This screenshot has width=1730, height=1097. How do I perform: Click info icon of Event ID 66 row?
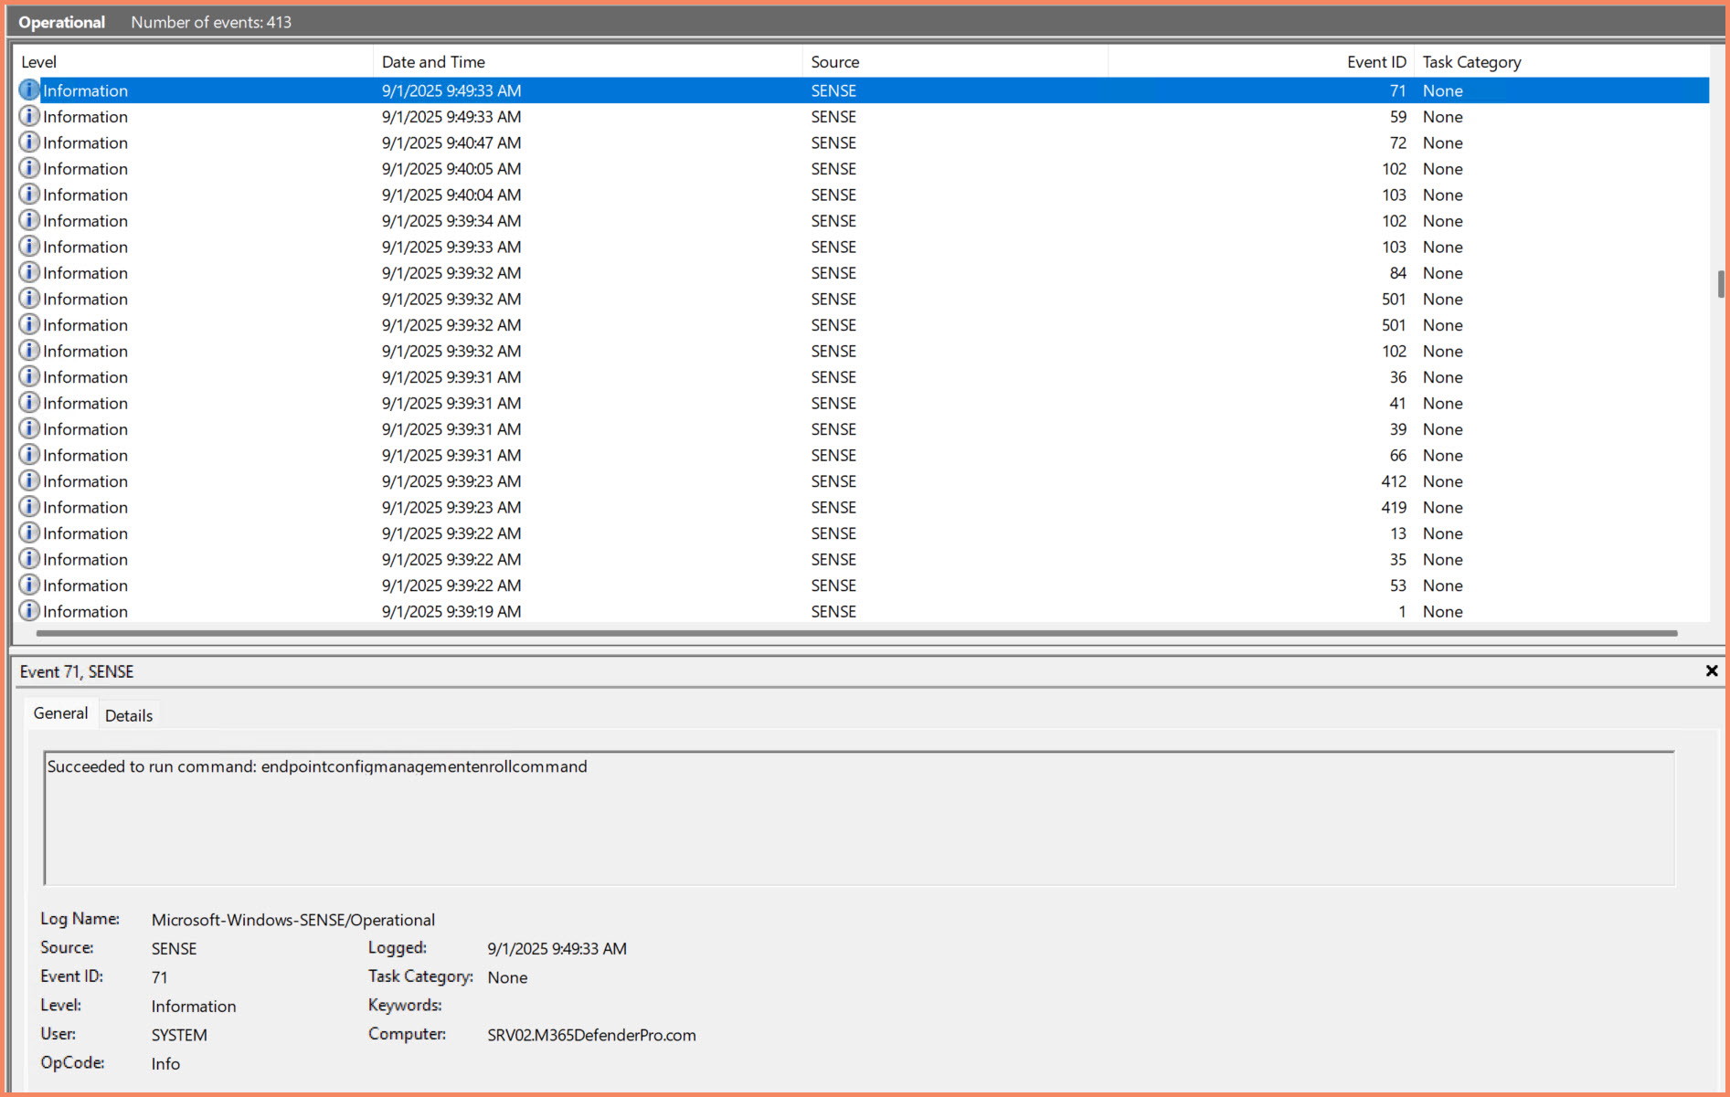(29, 455)
